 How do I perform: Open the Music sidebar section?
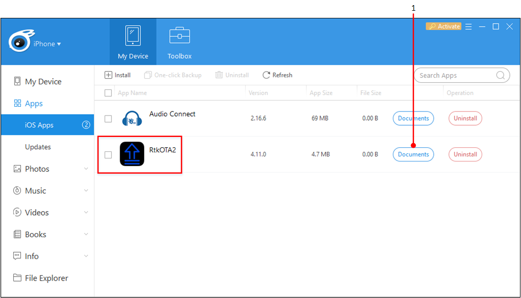47,191
